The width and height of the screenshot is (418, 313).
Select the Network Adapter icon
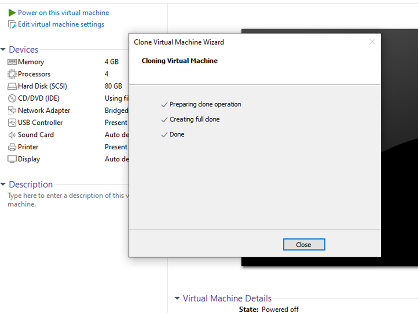point(12,110)
